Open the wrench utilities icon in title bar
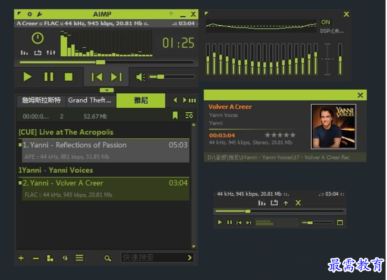387x280 pixels. coord(39,14)
